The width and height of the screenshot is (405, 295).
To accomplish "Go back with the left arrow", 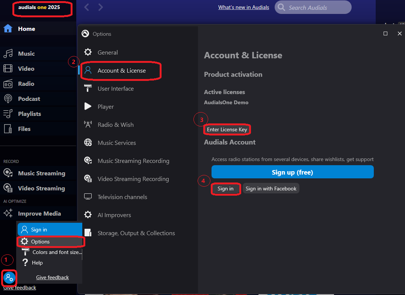I will [x=87, y=7].
